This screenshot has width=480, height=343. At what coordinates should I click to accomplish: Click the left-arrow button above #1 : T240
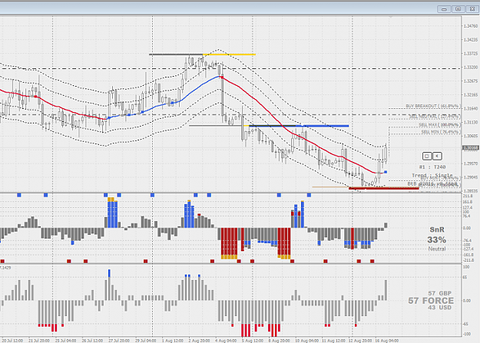coord(437,156)
